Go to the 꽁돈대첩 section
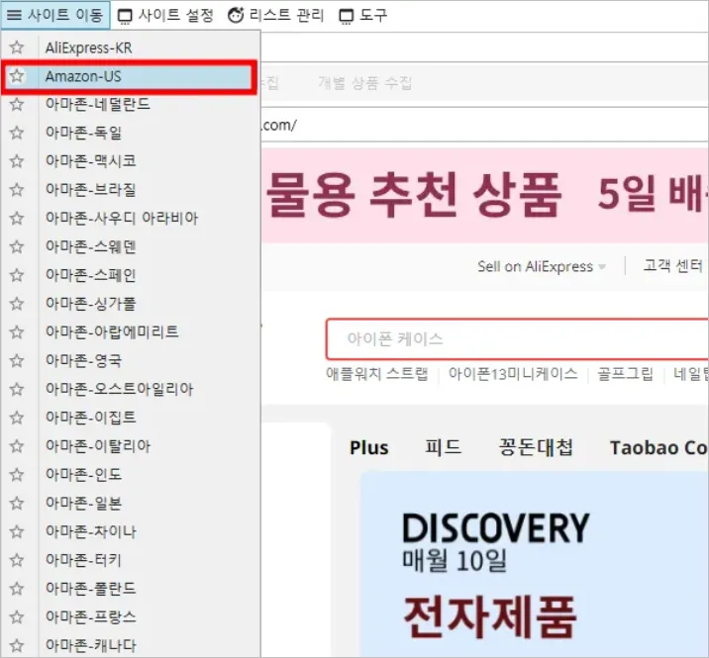Image resolution: width=709 pixels, height=658 pixels. (x=536, y=447)
